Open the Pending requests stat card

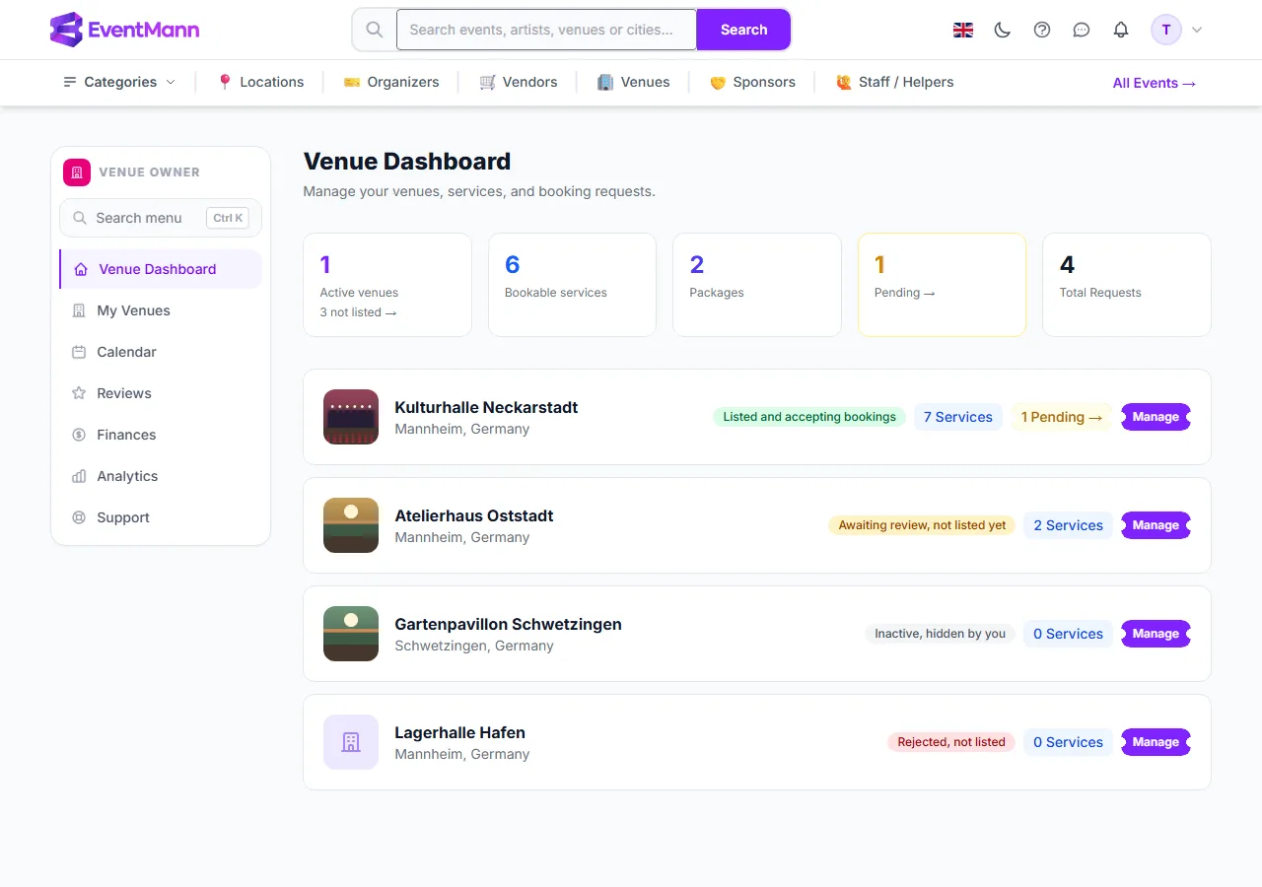[x=942, y=285]
